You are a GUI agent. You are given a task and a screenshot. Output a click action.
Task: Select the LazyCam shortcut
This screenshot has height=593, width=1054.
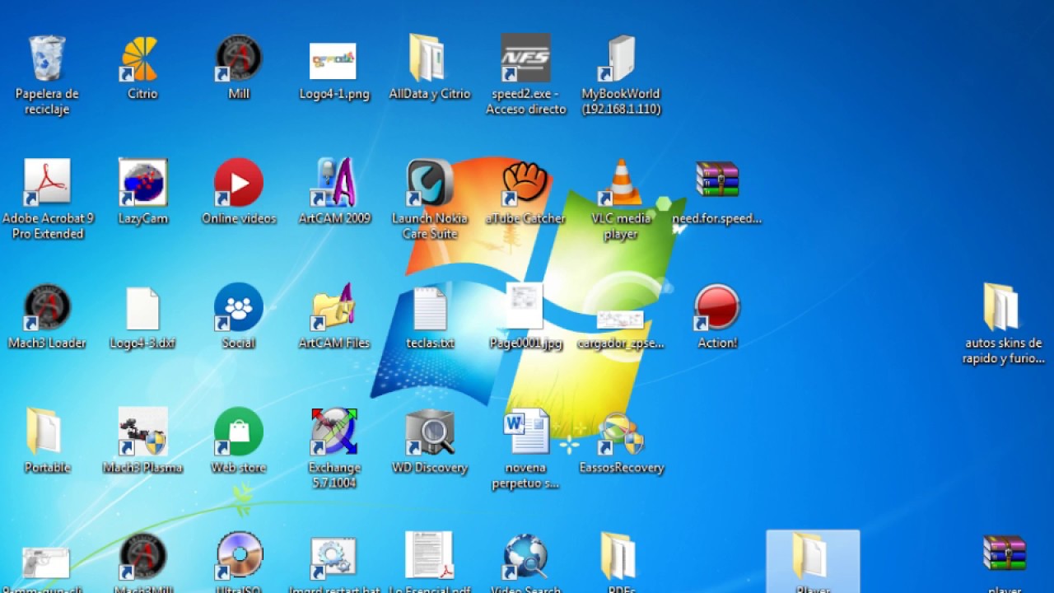point(142,183)
